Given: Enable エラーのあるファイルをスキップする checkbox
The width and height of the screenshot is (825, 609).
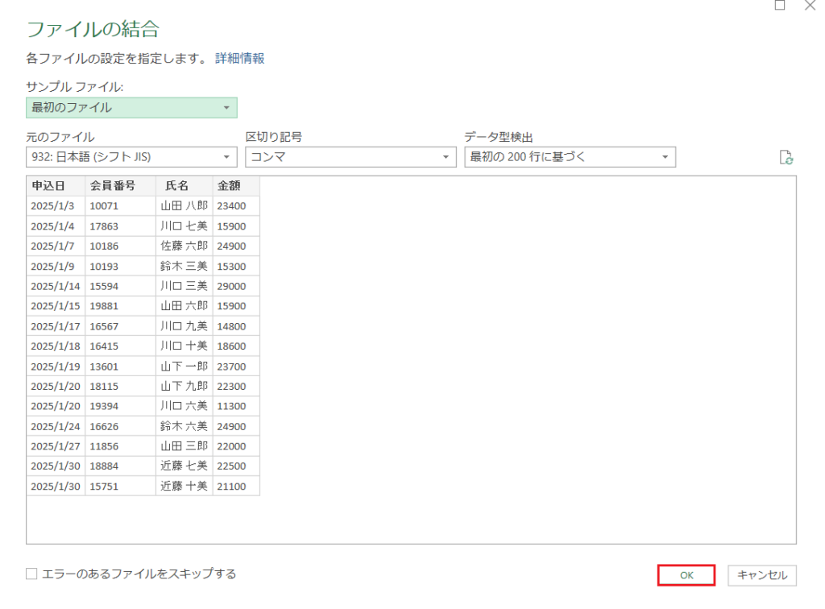Looking at the screenshot, I should 30,574.
